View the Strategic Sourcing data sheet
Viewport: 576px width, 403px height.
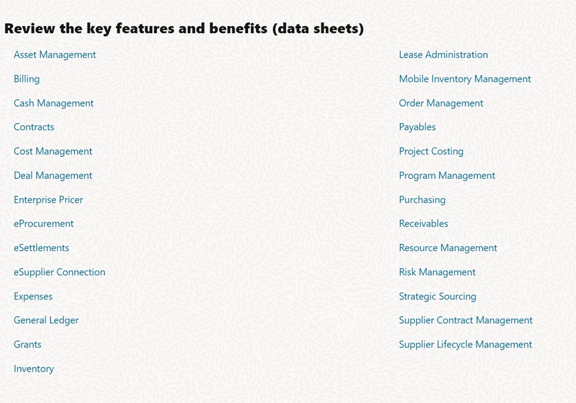pos(438,296)
